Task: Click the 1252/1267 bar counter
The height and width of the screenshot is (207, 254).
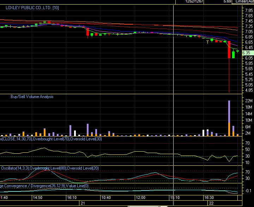Action: (194, 1)
